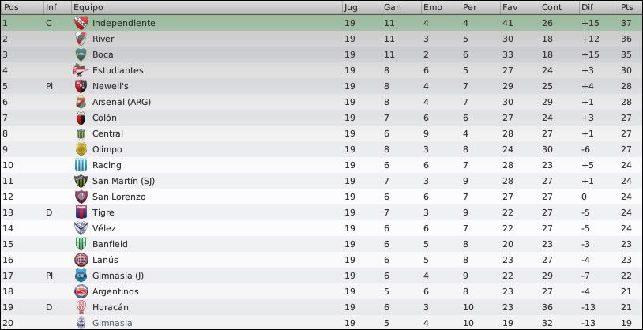The image size is (643, 330).
Task: Click the Newell's shield icon
Action: pyautogui.click(x=81, y=86)
